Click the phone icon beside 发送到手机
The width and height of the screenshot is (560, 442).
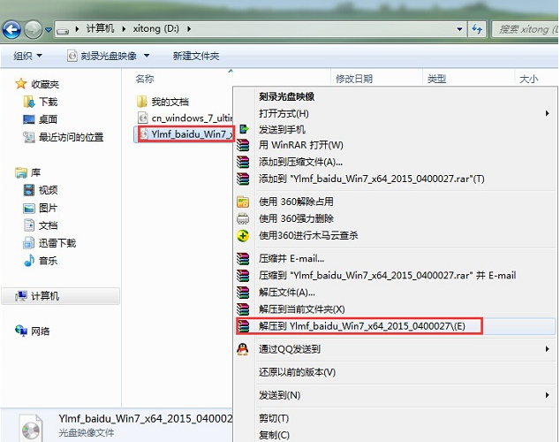[x=243, y=129]
